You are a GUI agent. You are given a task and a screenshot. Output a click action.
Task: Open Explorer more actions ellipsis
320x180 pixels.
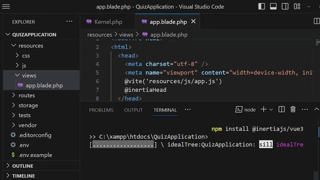coord(69,21)
